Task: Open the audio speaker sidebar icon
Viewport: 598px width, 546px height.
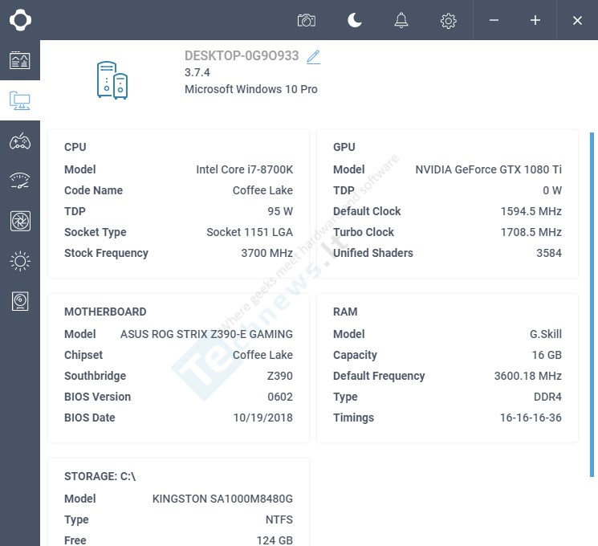Action: pyautogui.click(x=20, y=301)
